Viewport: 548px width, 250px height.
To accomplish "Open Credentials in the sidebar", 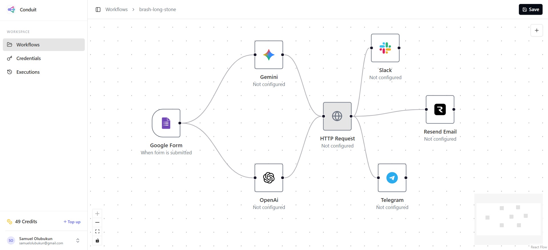I will point(44,58).
